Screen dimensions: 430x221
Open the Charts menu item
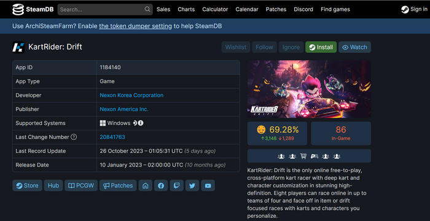(x=186, y=9)
